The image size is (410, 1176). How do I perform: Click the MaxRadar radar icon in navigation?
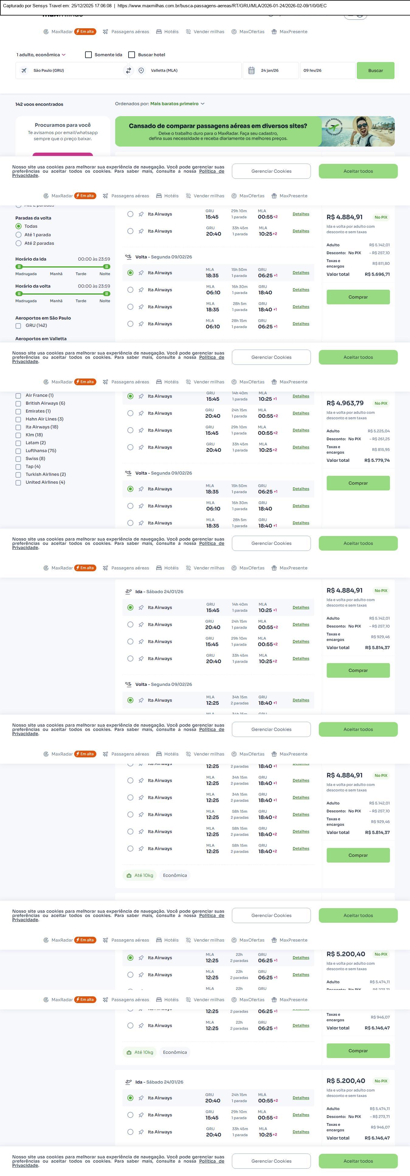pyautogui.click(x=46, y=32)
